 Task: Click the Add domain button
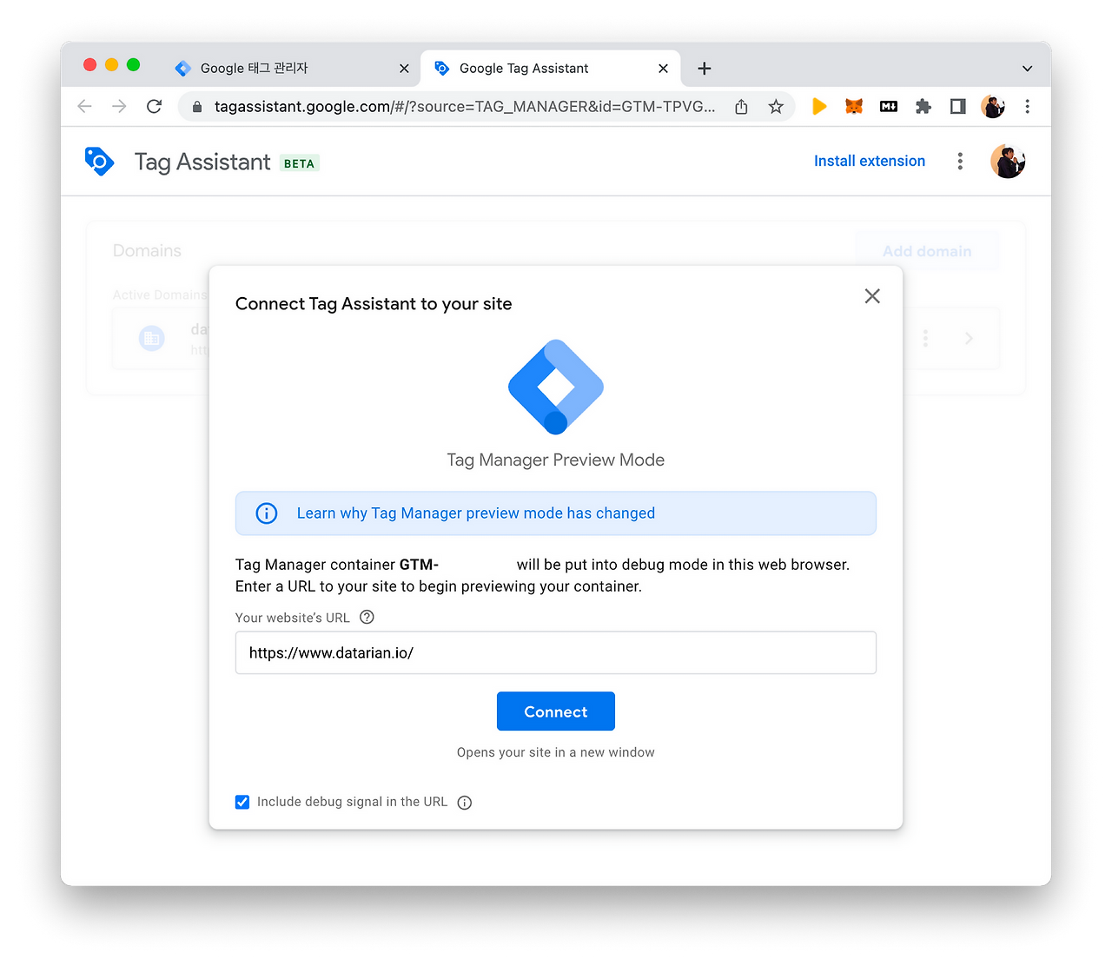pos(927,251)
